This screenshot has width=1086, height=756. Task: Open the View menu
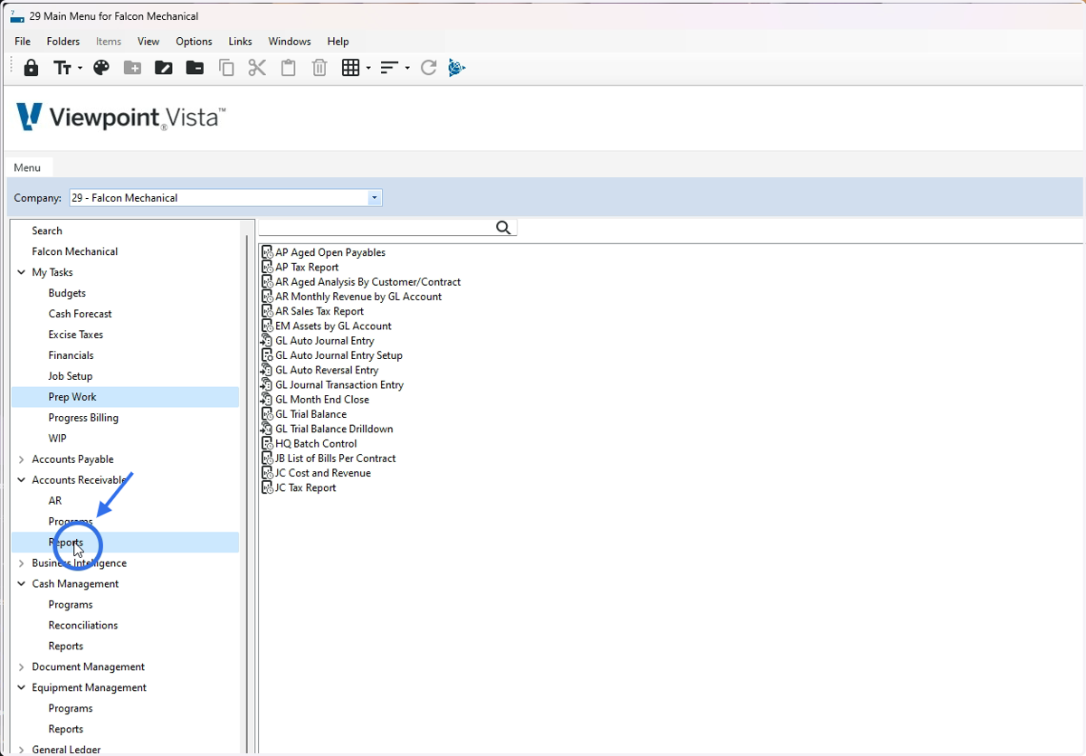pos(148,42)
